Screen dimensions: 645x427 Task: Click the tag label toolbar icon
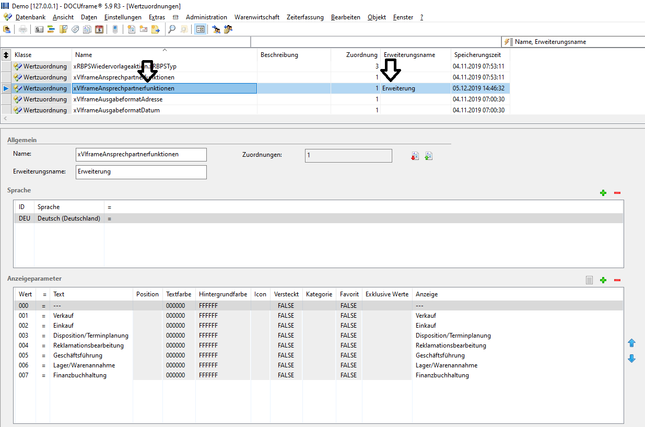pyautogui.click(x=75, y=29)
